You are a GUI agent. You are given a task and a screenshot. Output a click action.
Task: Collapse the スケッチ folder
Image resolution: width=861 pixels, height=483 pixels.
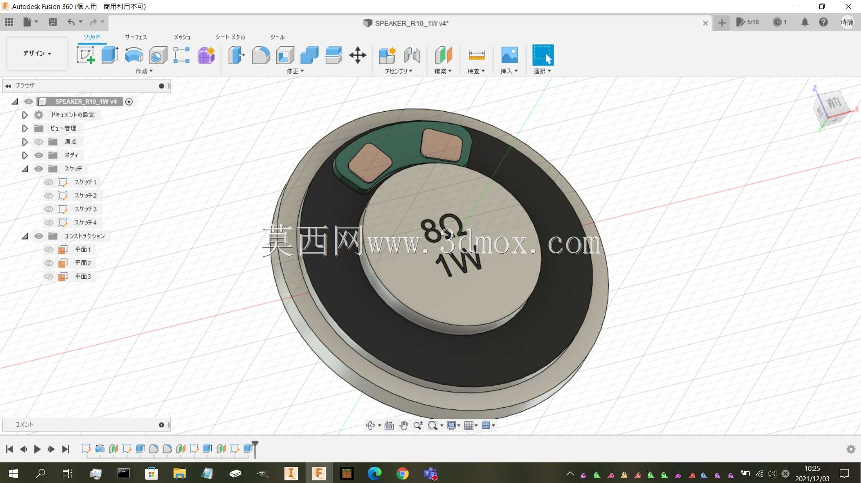pos(25,169)
